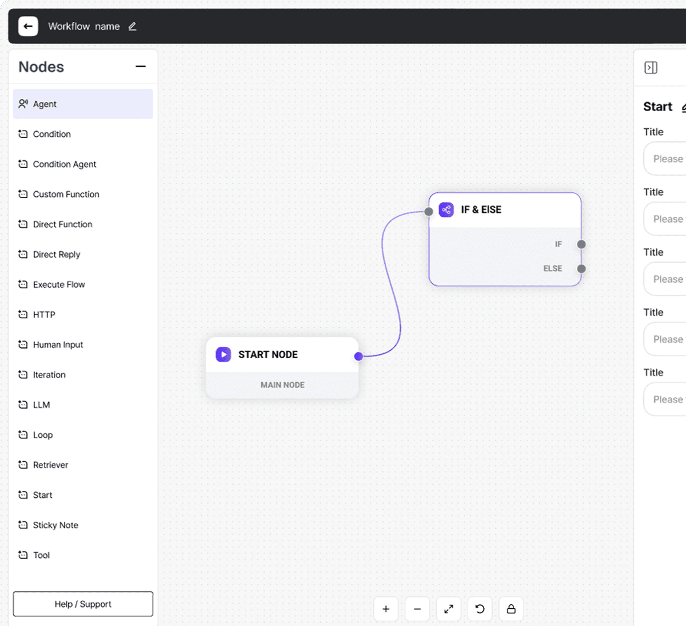Click the collapse panel icon at top right
The image size is (686, 626).
tap(651, 68)
